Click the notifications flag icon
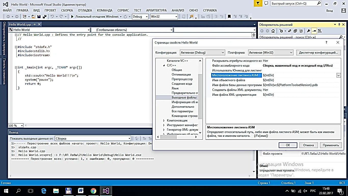Viewport: 348px width, 196px height. click(x=258, y=3)
